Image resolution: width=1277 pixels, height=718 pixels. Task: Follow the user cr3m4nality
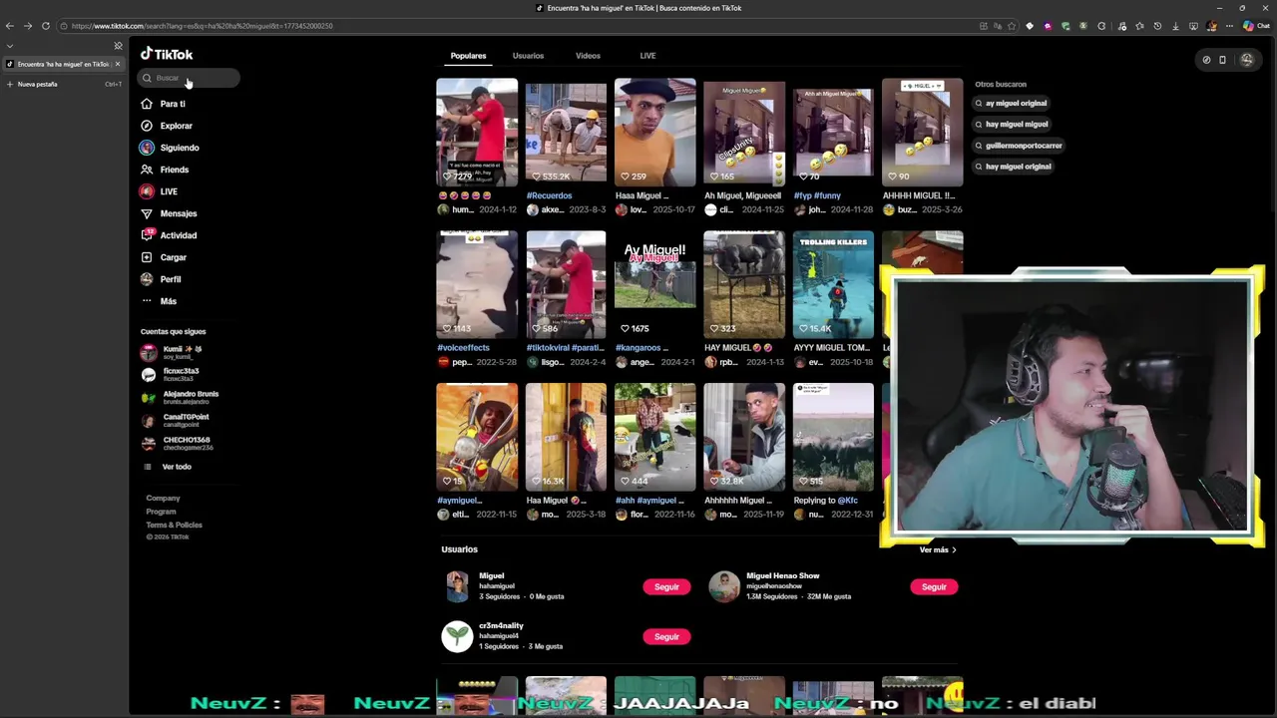pos(666,637)
